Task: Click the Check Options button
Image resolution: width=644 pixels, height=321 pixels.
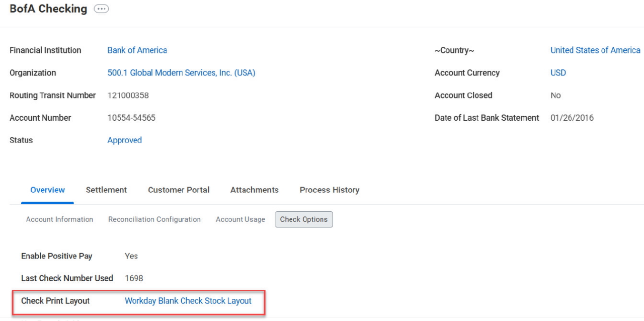Action: tap(304, 219)
